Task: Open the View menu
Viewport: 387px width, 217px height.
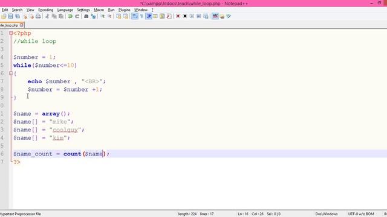Action: (30, 10)
